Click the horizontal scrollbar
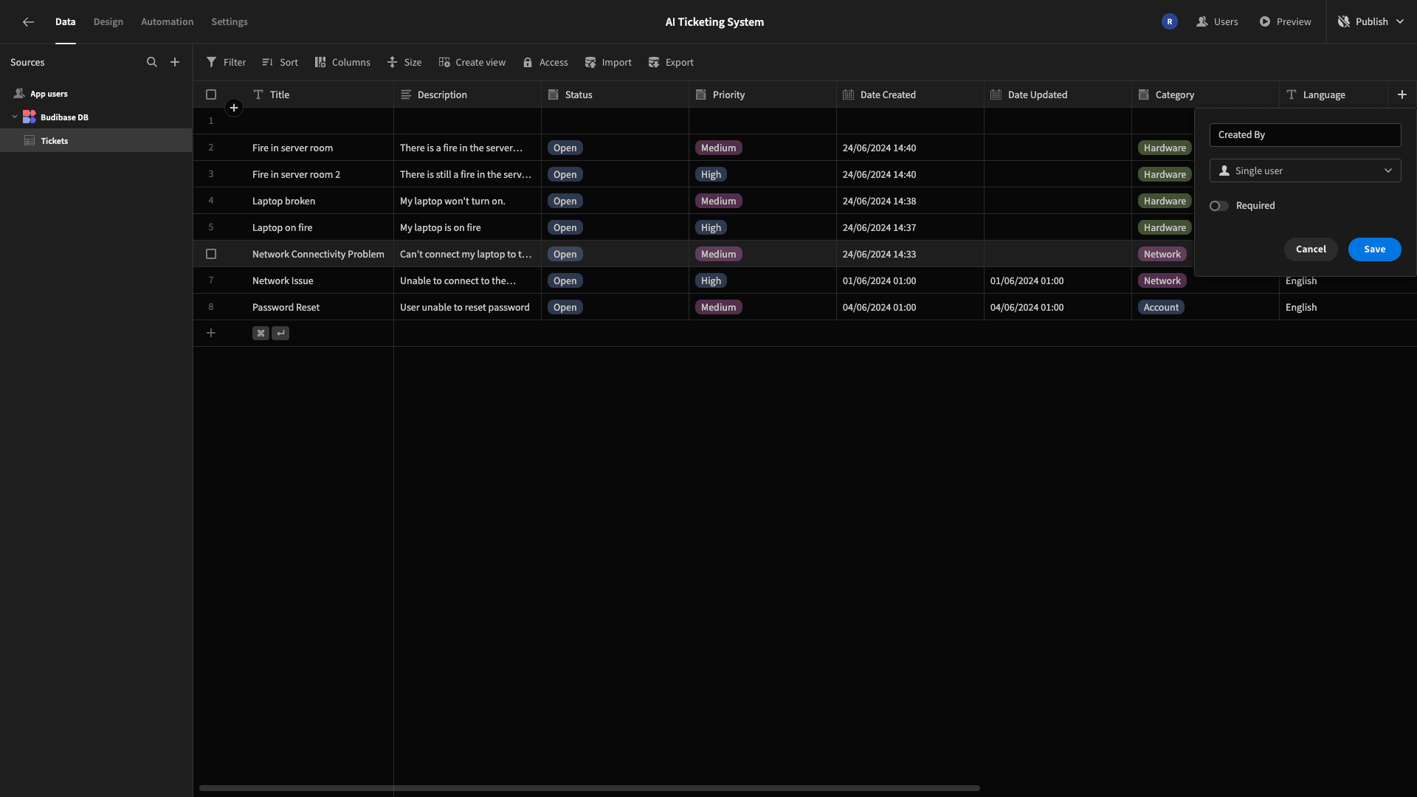 point(589,788)
